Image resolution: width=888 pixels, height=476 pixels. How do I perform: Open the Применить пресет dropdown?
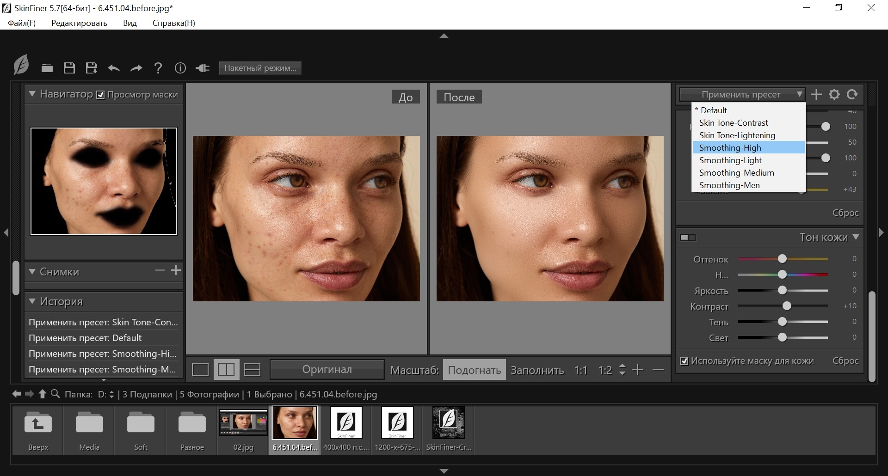742,94
